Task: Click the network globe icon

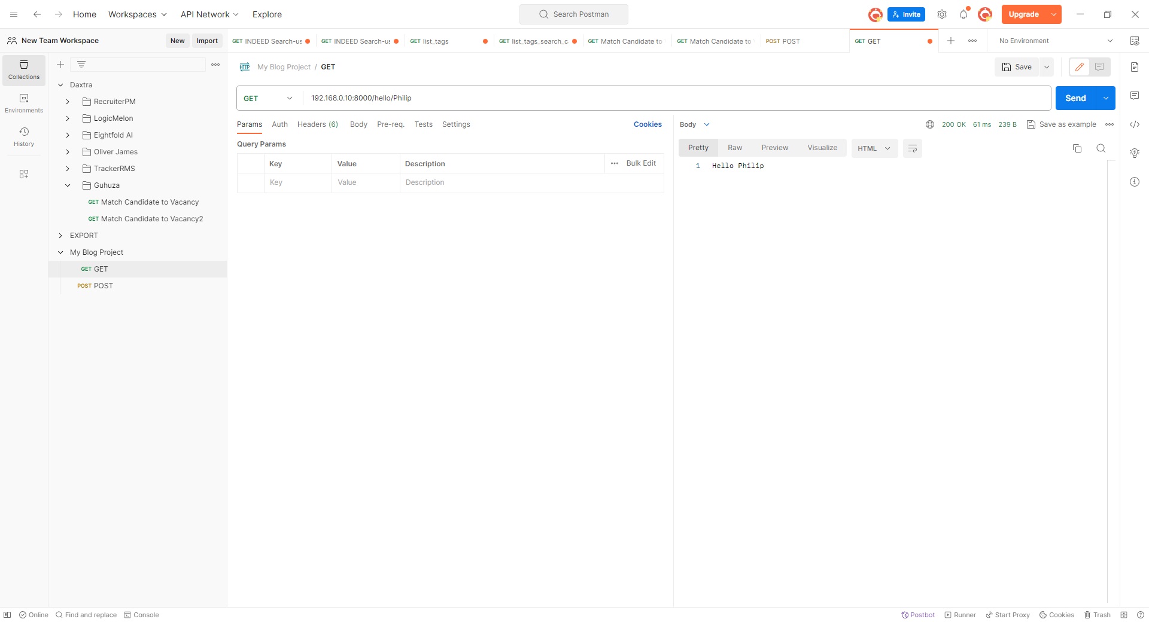Action: click(x=930, y=124)
